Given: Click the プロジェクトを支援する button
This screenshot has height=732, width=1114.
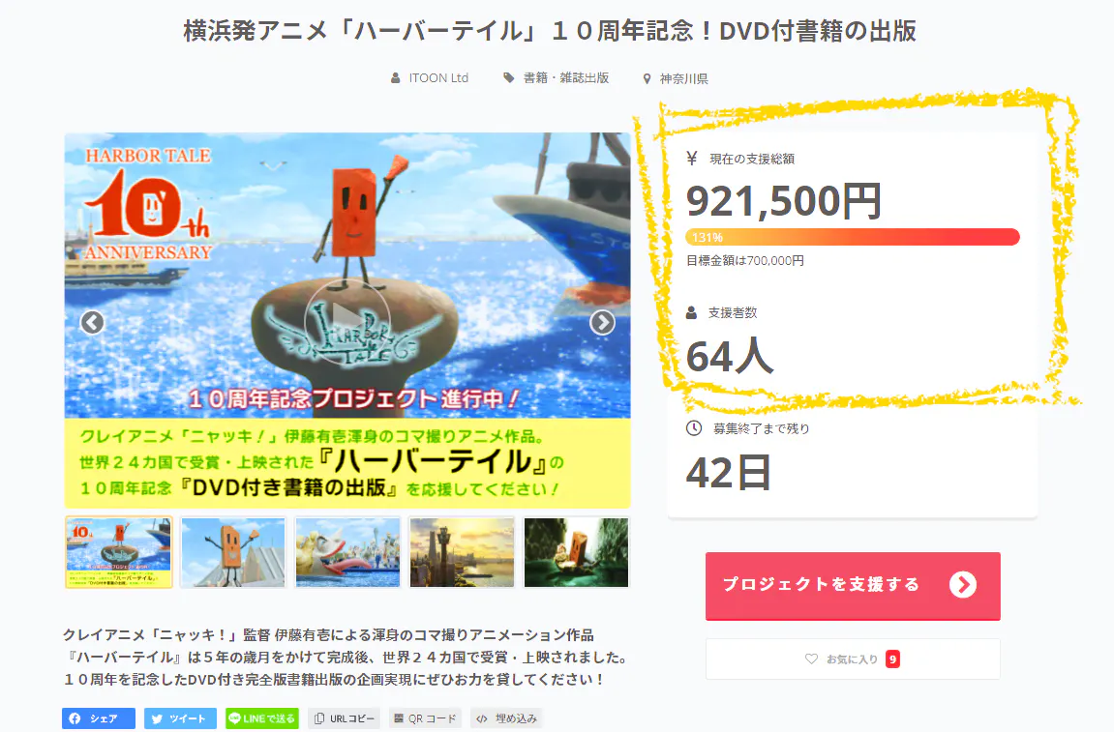Looking at the screenshot, I should (853, 586).
